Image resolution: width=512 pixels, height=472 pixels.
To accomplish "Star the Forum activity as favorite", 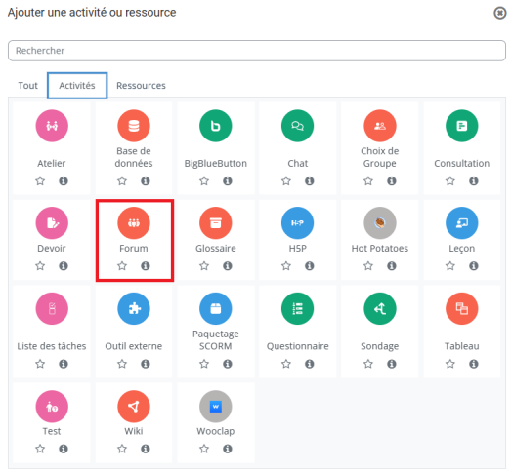I will 122,266.
